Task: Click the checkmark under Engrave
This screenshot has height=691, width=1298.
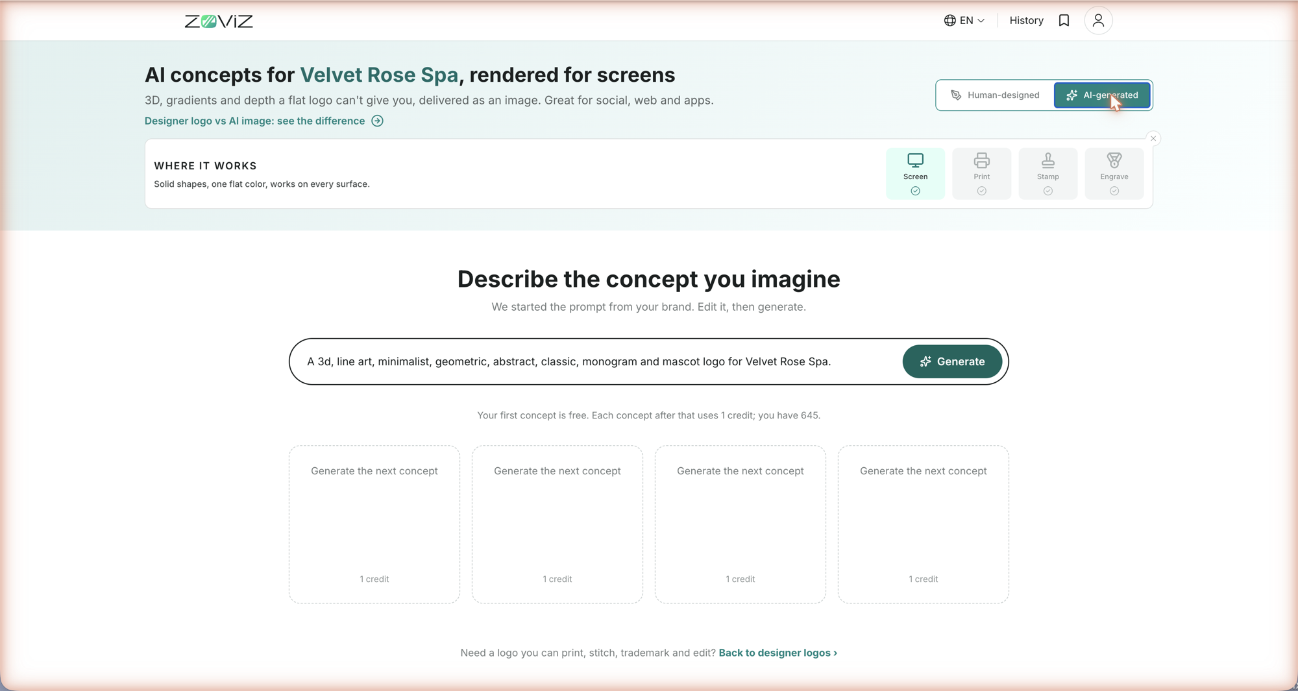Action: click(1114, 191)
